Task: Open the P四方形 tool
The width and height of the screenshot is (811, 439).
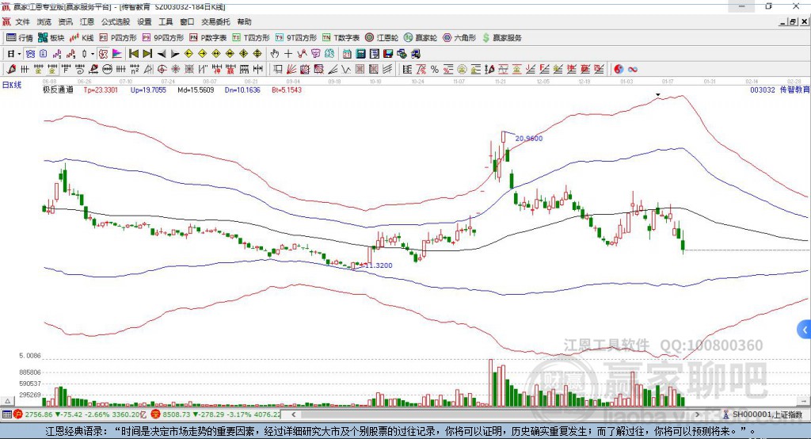Action: click(x=118, y=38)
